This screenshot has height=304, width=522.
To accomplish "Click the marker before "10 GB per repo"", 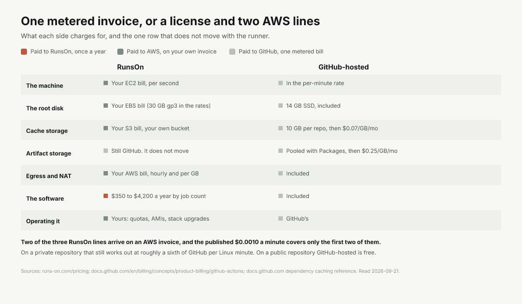I will pos(281,128).
